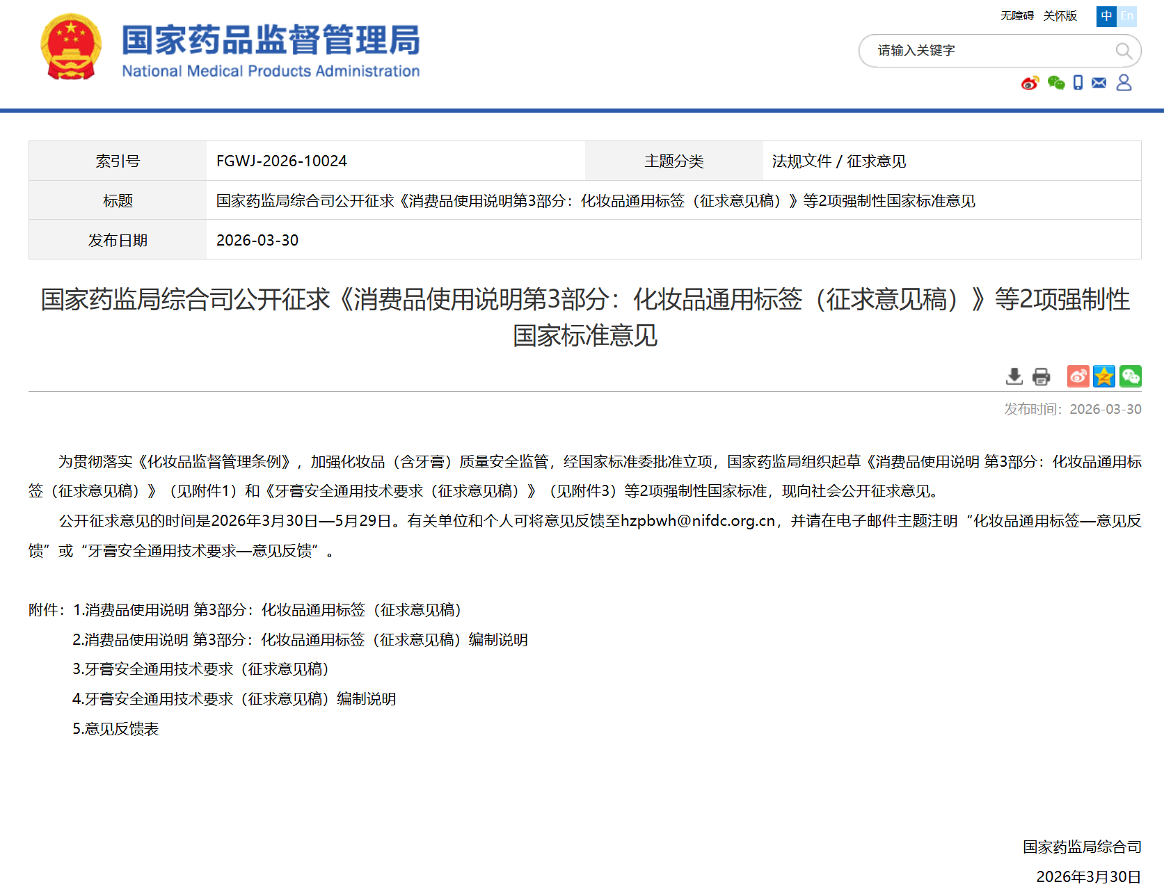Click the national emblem logo
The image size is (1164, 889).
pos(71,47)
